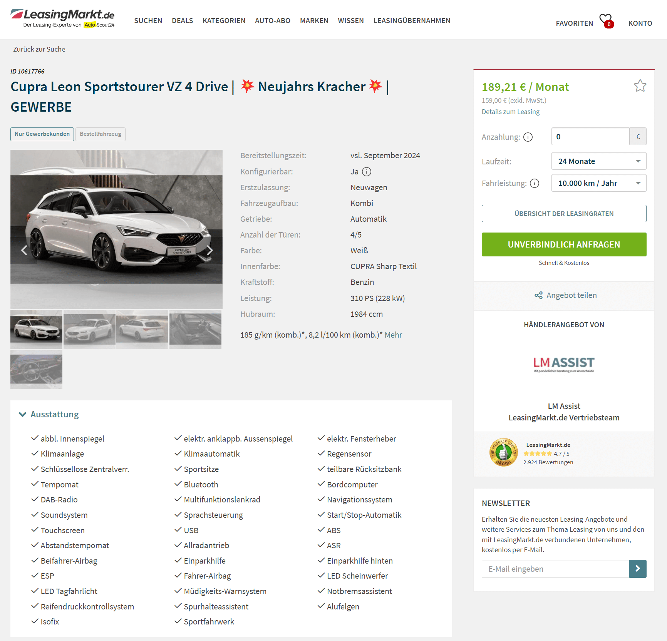
Task: Open the MARKEN menu
Action: pyautogui.click(x=314, y=21)
